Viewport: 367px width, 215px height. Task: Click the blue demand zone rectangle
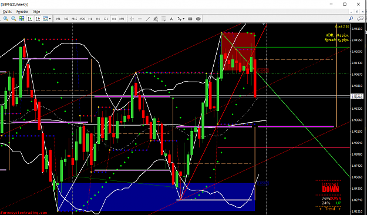click(x=156, y=197)
